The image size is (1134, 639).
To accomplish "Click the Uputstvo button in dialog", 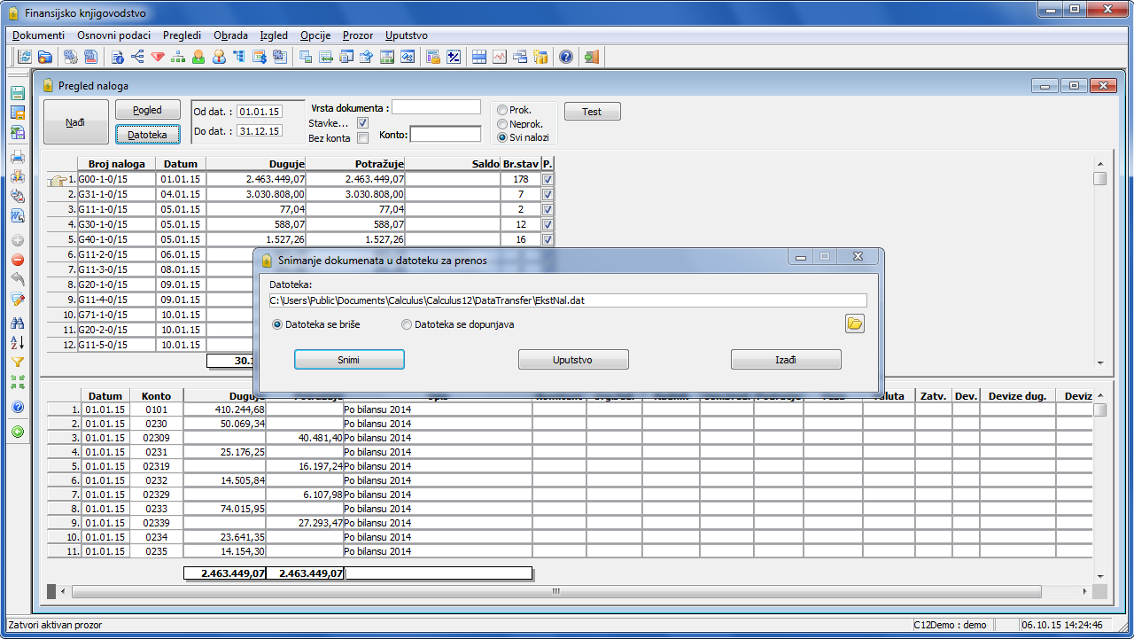I will tap(573, 360).
